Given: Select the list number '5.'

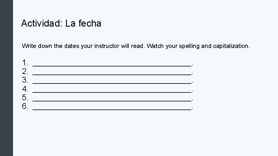Looking at the screenshot, I should coord(25,98).
